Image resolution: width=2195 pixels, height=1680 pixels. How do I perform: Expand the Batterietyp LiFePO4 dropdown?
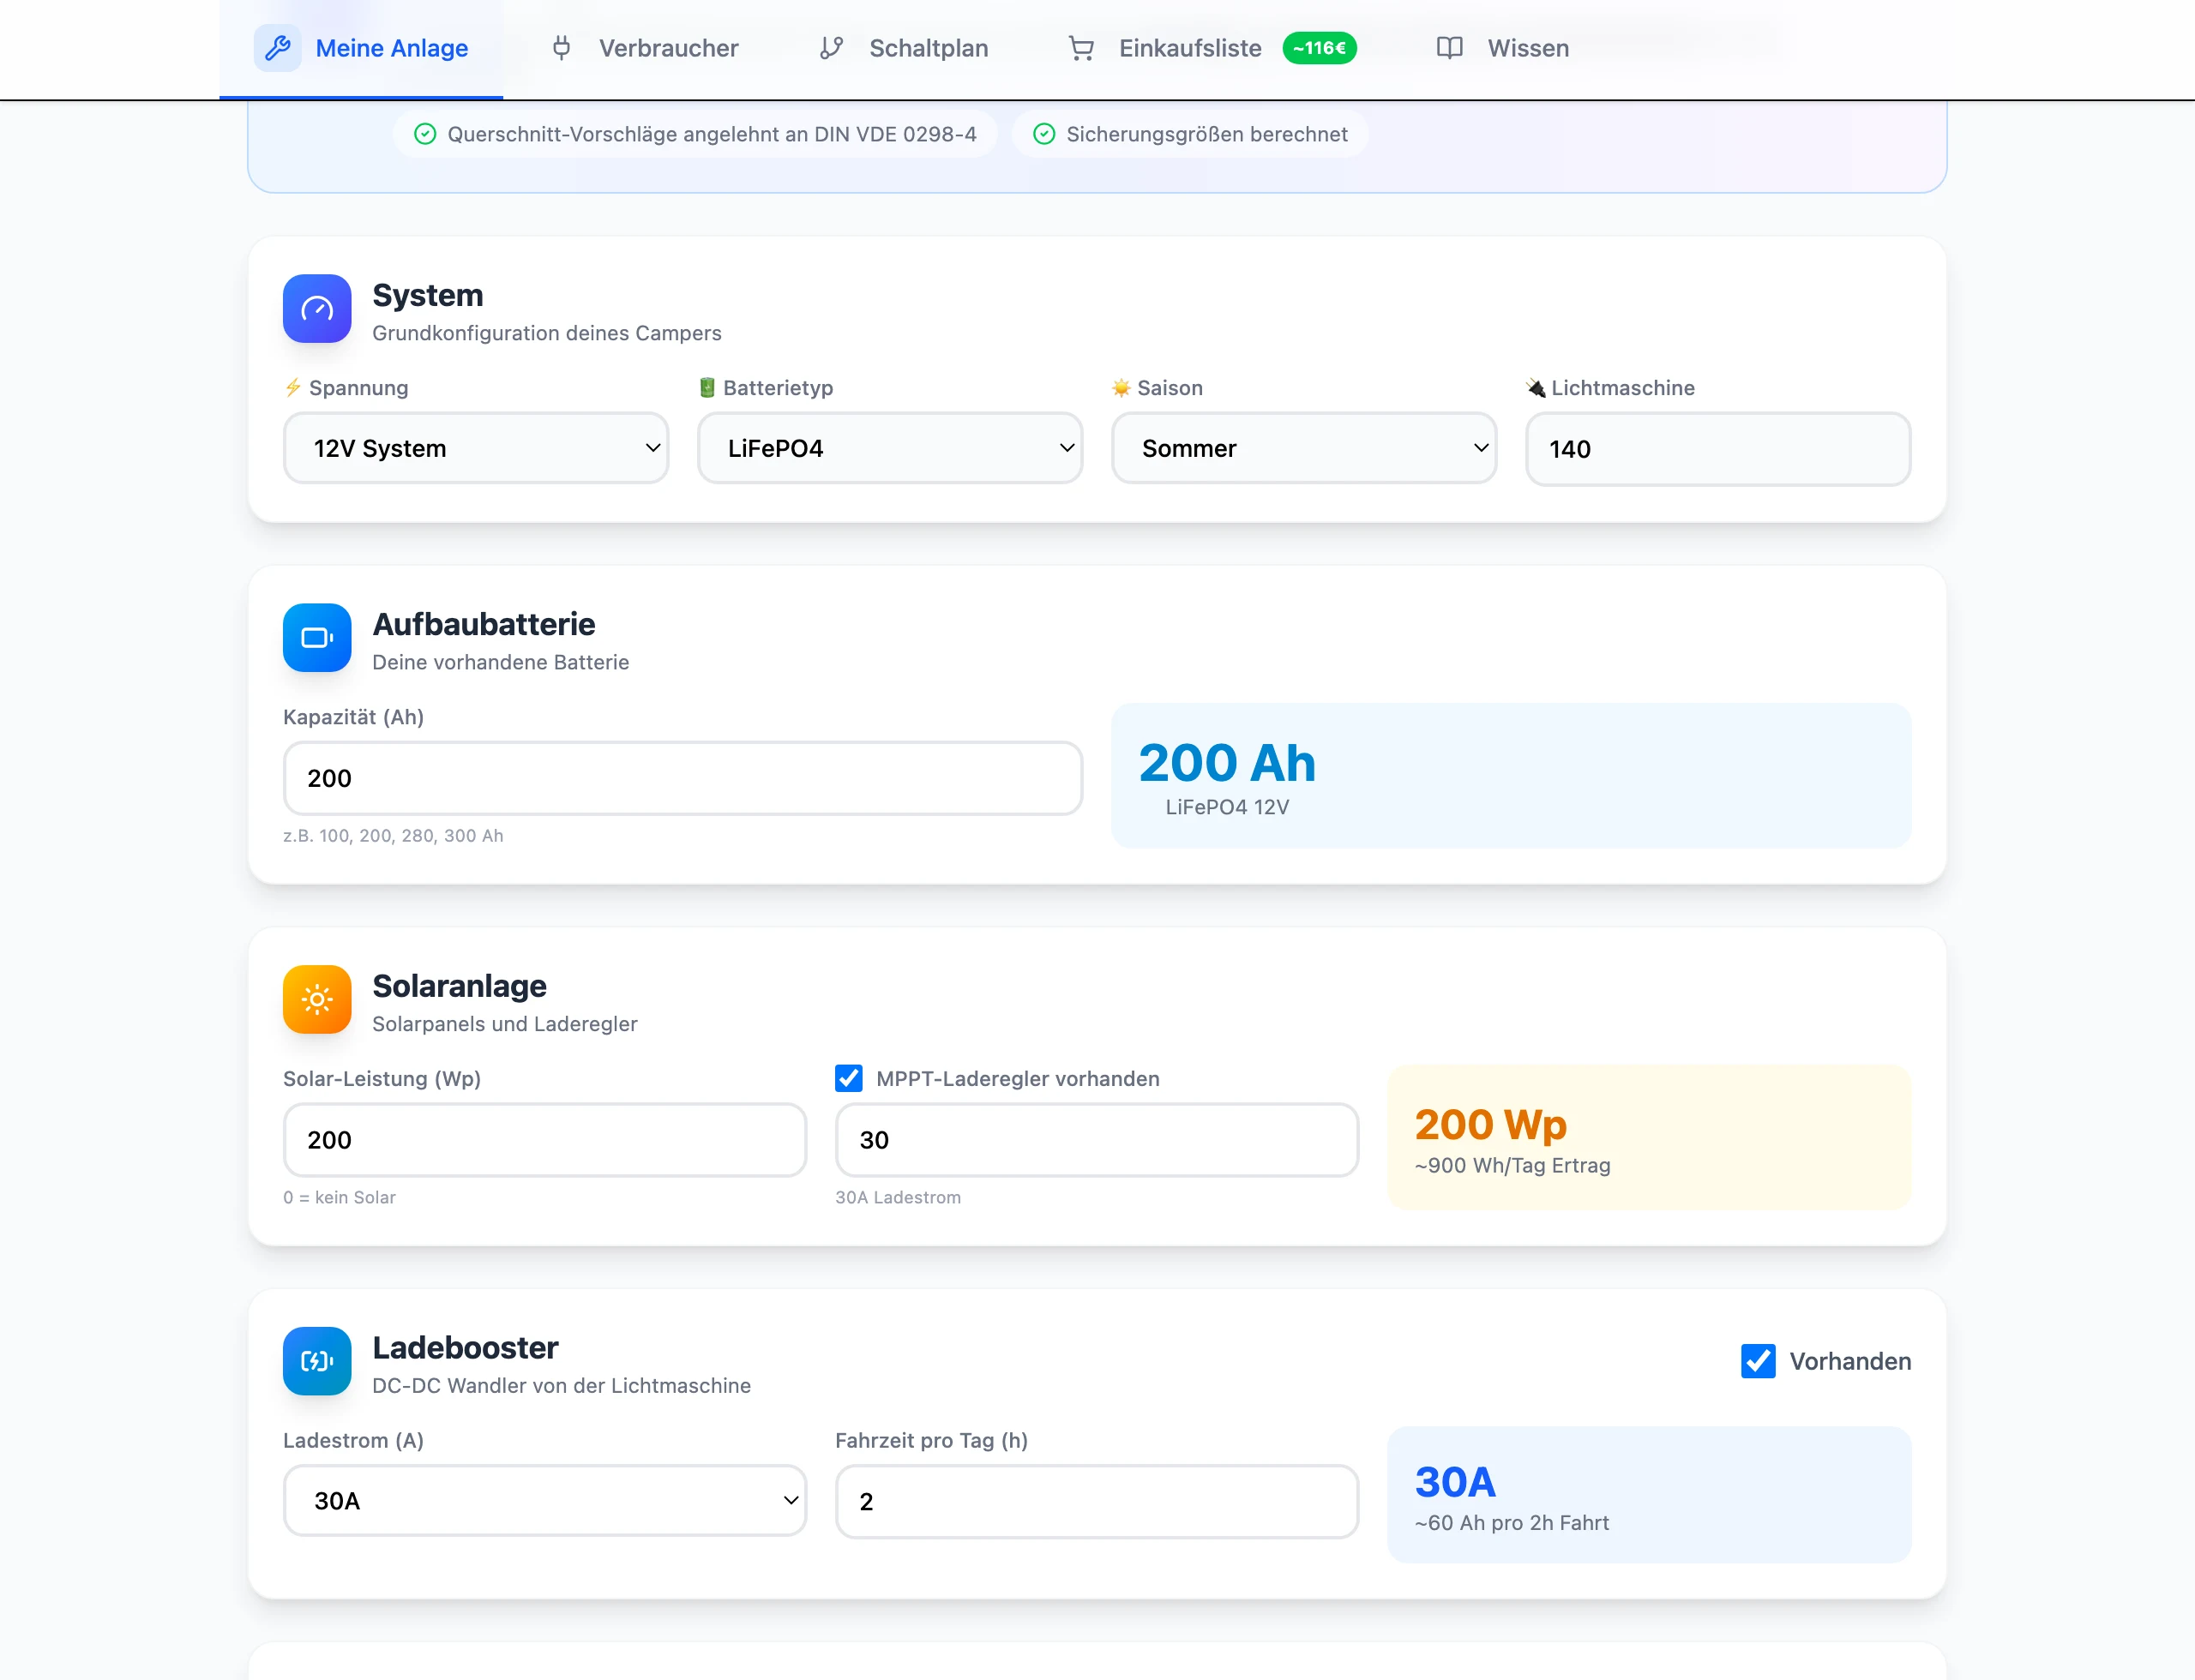click(890, 448)
